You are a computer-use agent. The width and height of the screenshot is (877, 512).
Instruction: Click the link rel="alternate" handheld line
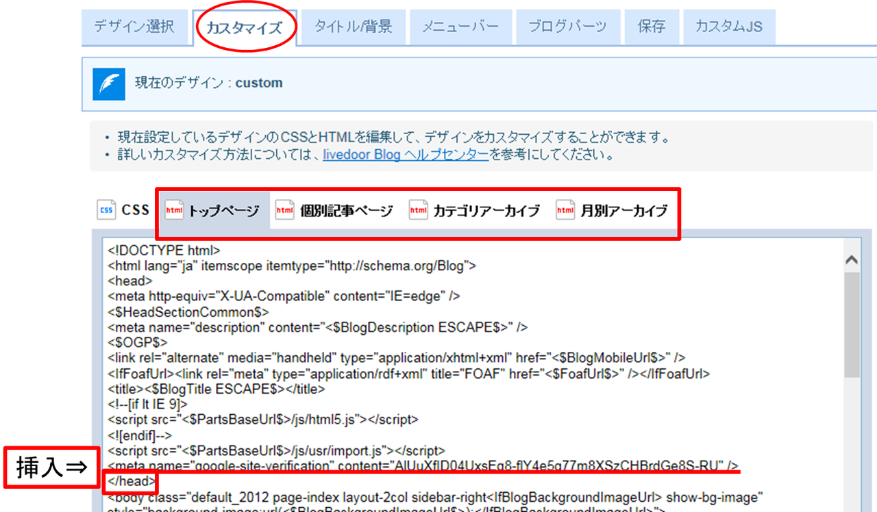(397, 357)
